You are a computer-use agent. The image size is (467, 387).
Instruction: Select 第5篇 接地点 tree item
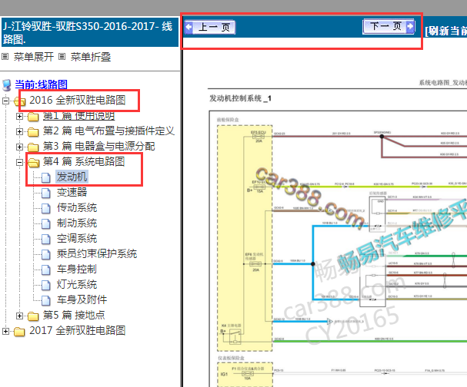coord(74,315)
